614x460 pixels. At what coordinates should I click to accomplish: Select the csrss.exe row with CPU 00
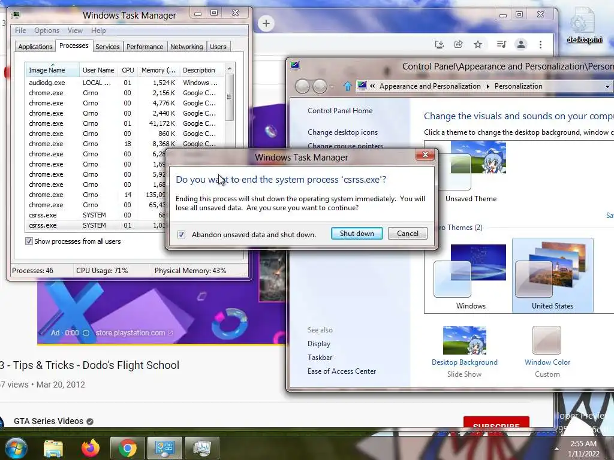[96, 215]
